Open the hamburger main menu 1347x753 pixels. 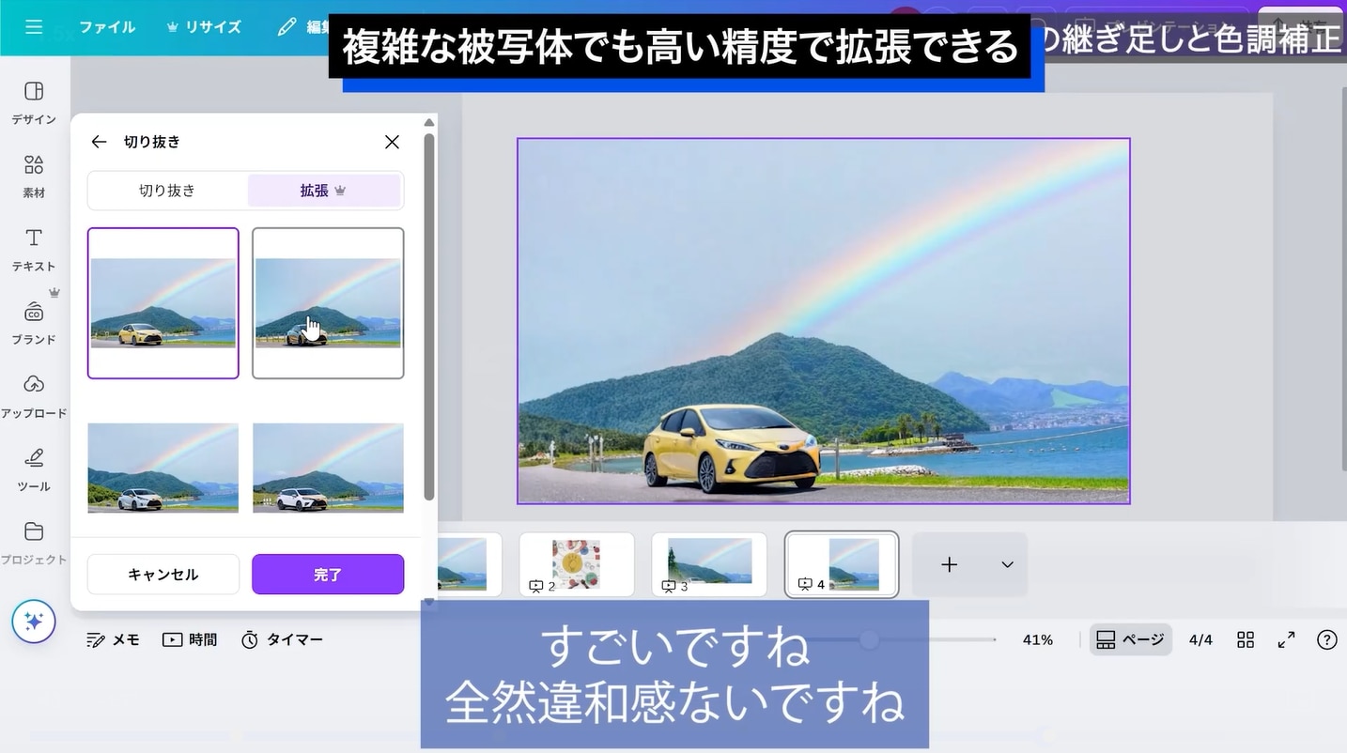click(x=34, y=27)
